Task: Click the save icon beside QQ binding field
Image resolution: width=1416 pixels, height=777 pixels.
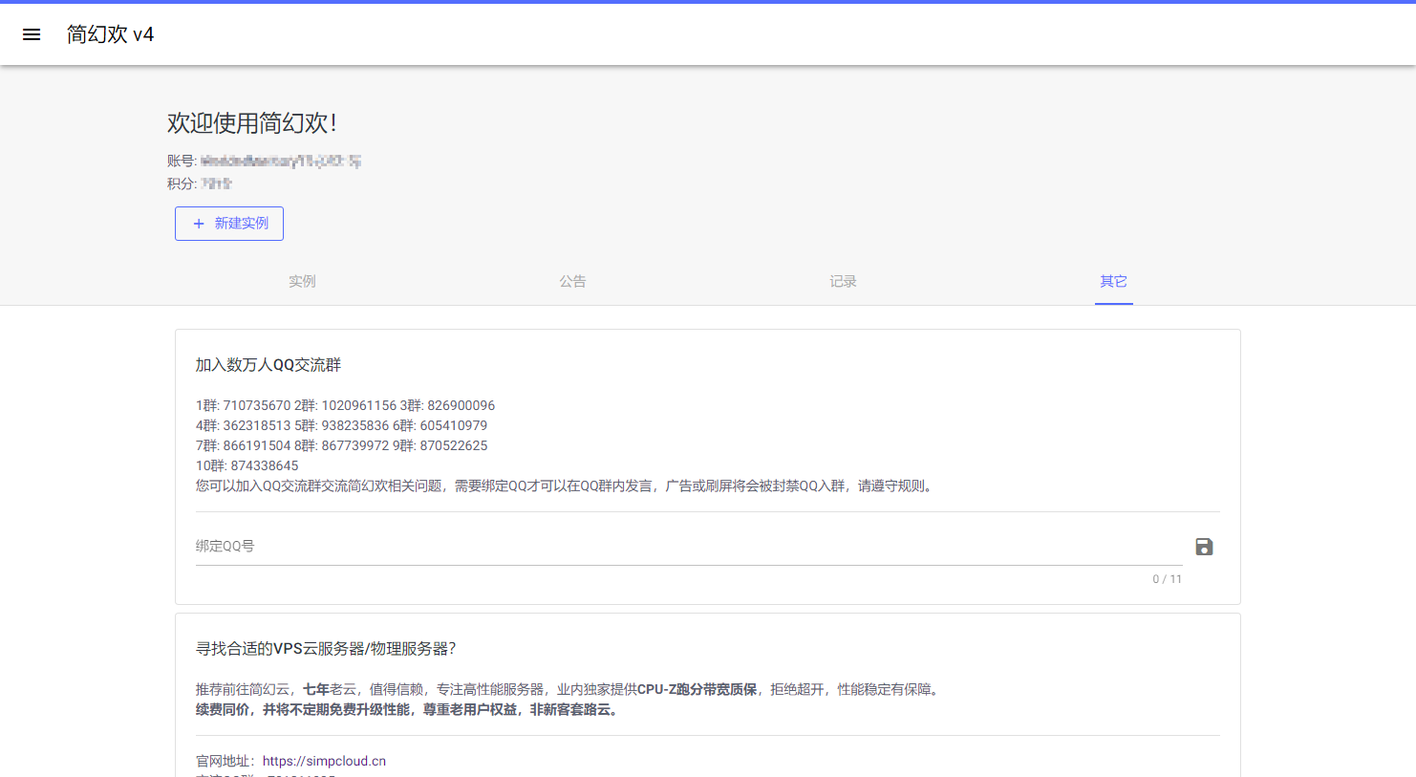Action: pyautogui.click(x=1204, y=547)
